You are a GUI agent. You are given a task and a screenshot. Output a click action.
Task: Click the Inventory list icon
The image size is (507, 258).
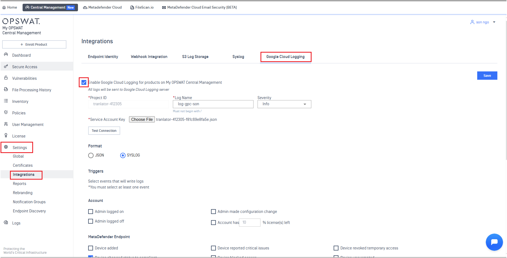(x=6, y=101)
